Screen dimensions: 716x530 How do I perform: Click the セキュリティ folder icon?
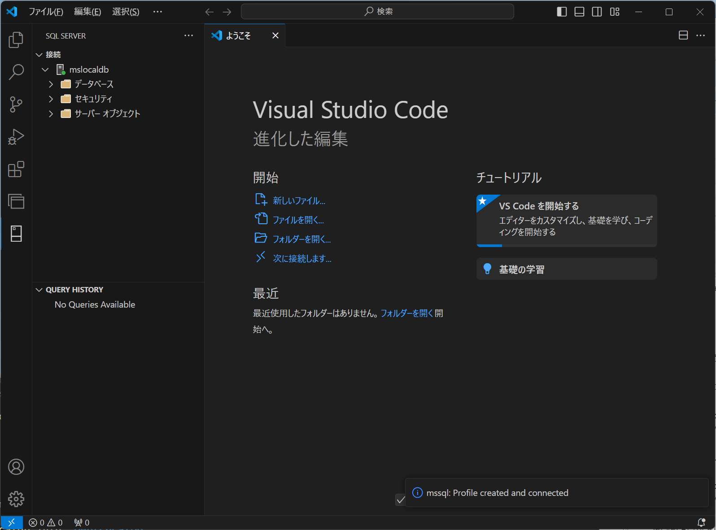click(66, 99)
